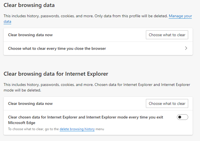Image resolution: width=200 pixels, height=141 pixels.
Task: Click Choose what to clear for Internet Explorer
Action: 167,104
